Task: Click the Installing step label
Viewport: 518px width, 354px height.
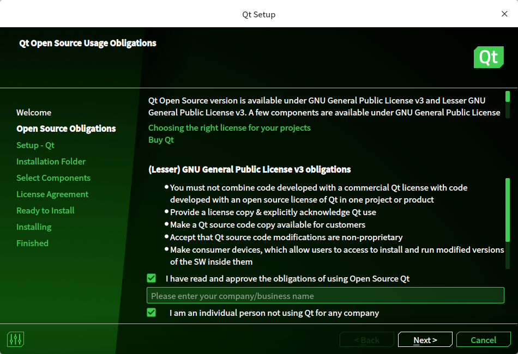Action: 34,227
